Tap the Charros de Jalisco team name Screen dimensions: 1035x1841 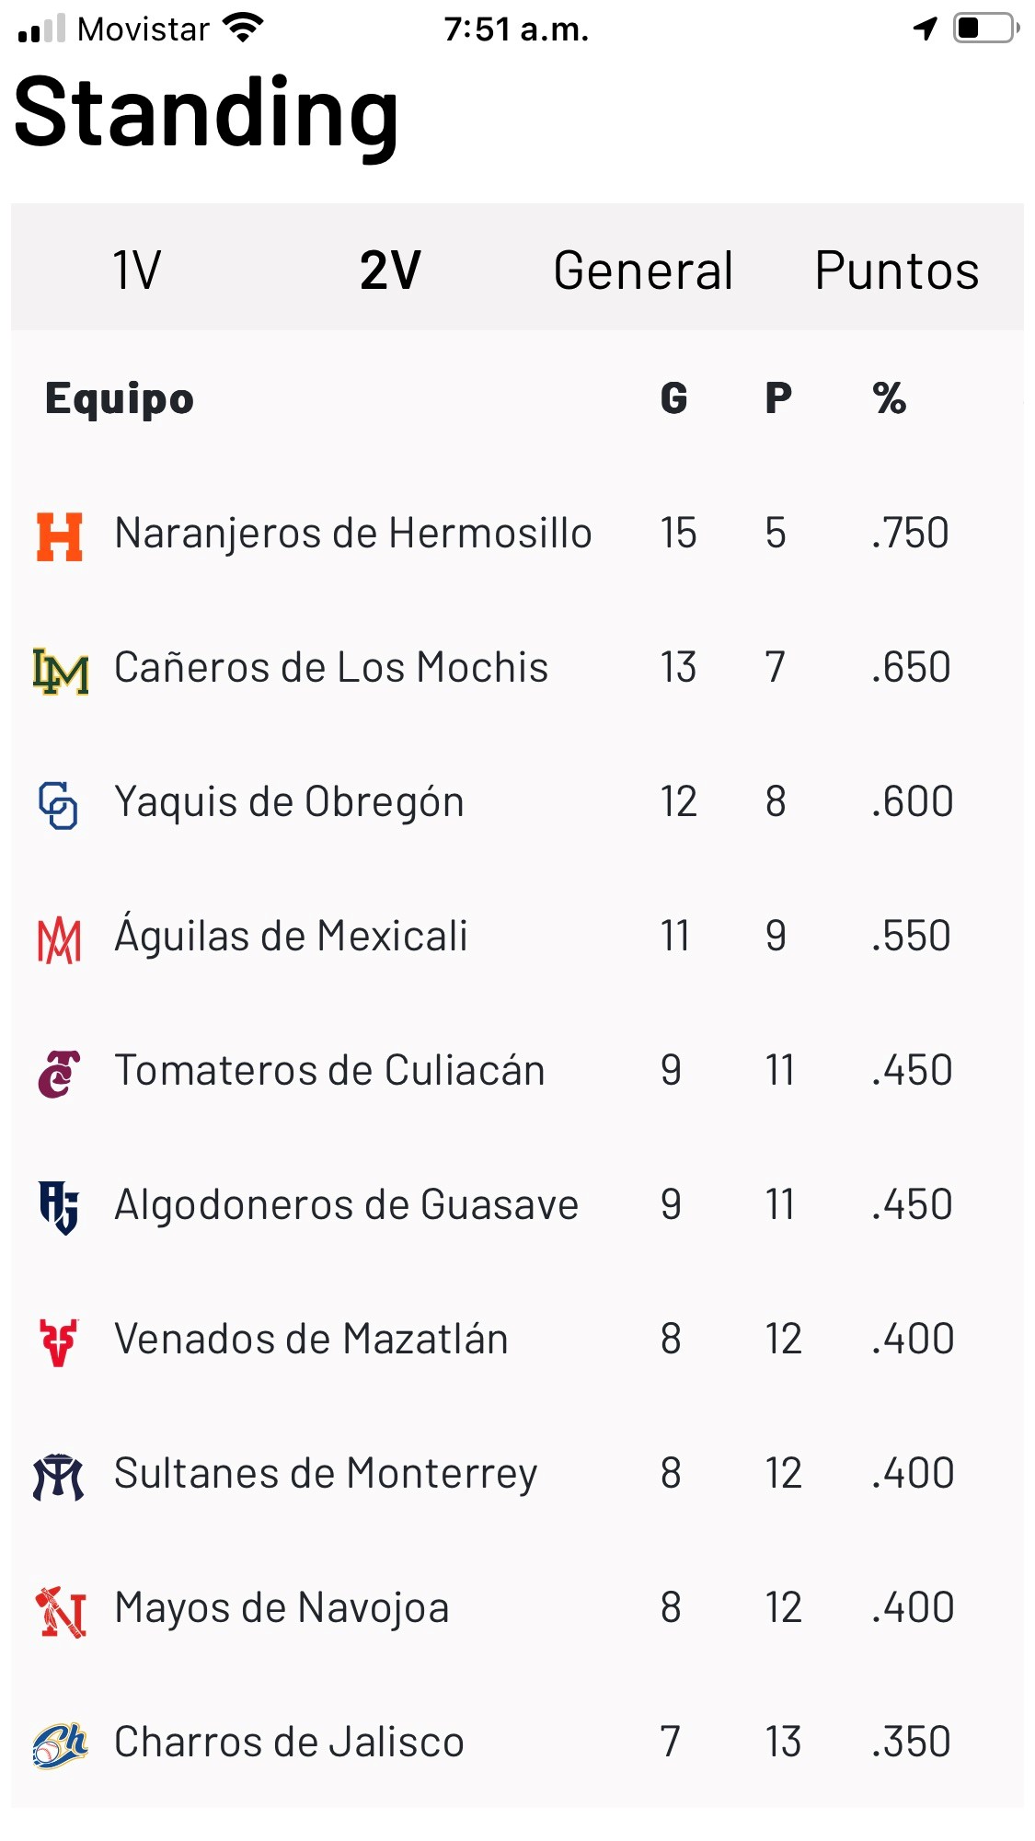click(289, 1743)
